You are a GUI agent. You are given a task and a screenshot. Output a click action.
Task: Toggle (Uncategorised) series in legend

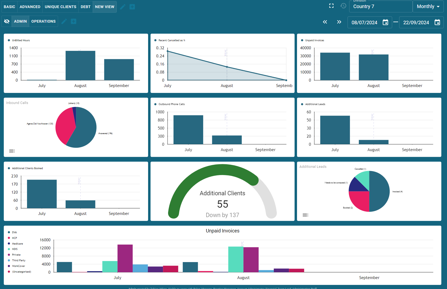pyautogui.click(x=19, y=272)
